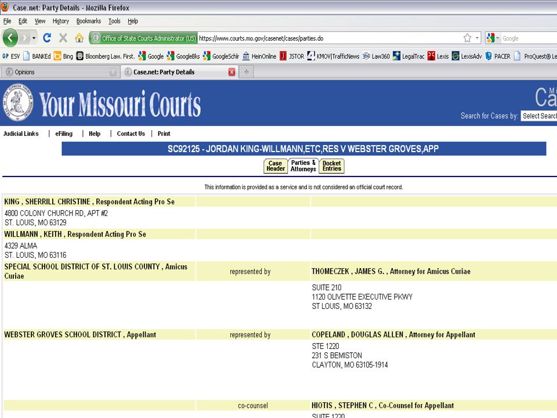
Task: Click the SC92125 case title header
Action: click(303, 149)
